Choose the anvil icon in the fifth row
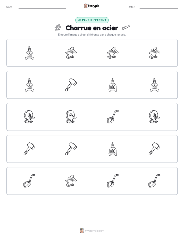The width and height of the screenshot is (184, 238). click(x=71, y=181)
